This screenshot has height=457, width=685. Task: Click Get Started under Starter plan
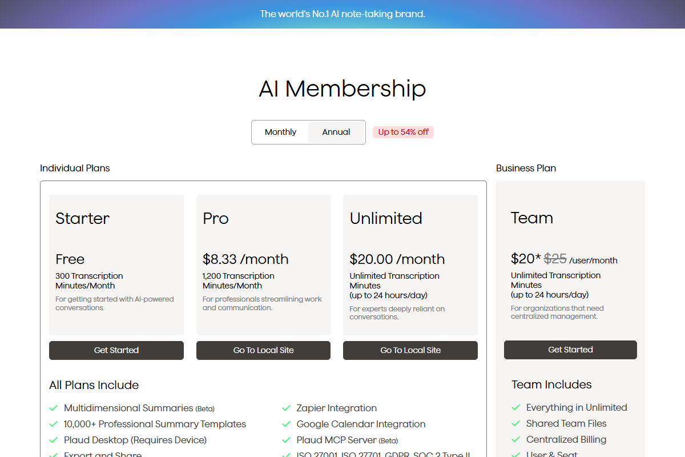pyautogui.click(x=116, y=350)
